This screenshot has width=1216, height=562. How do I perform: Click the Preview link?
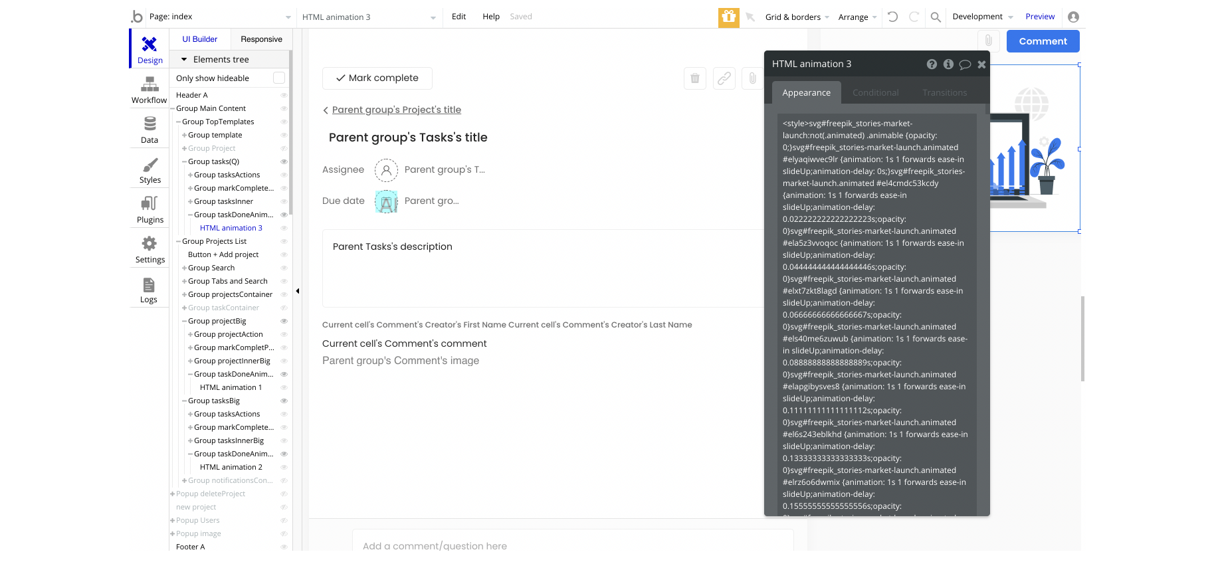click(1039, 17)
